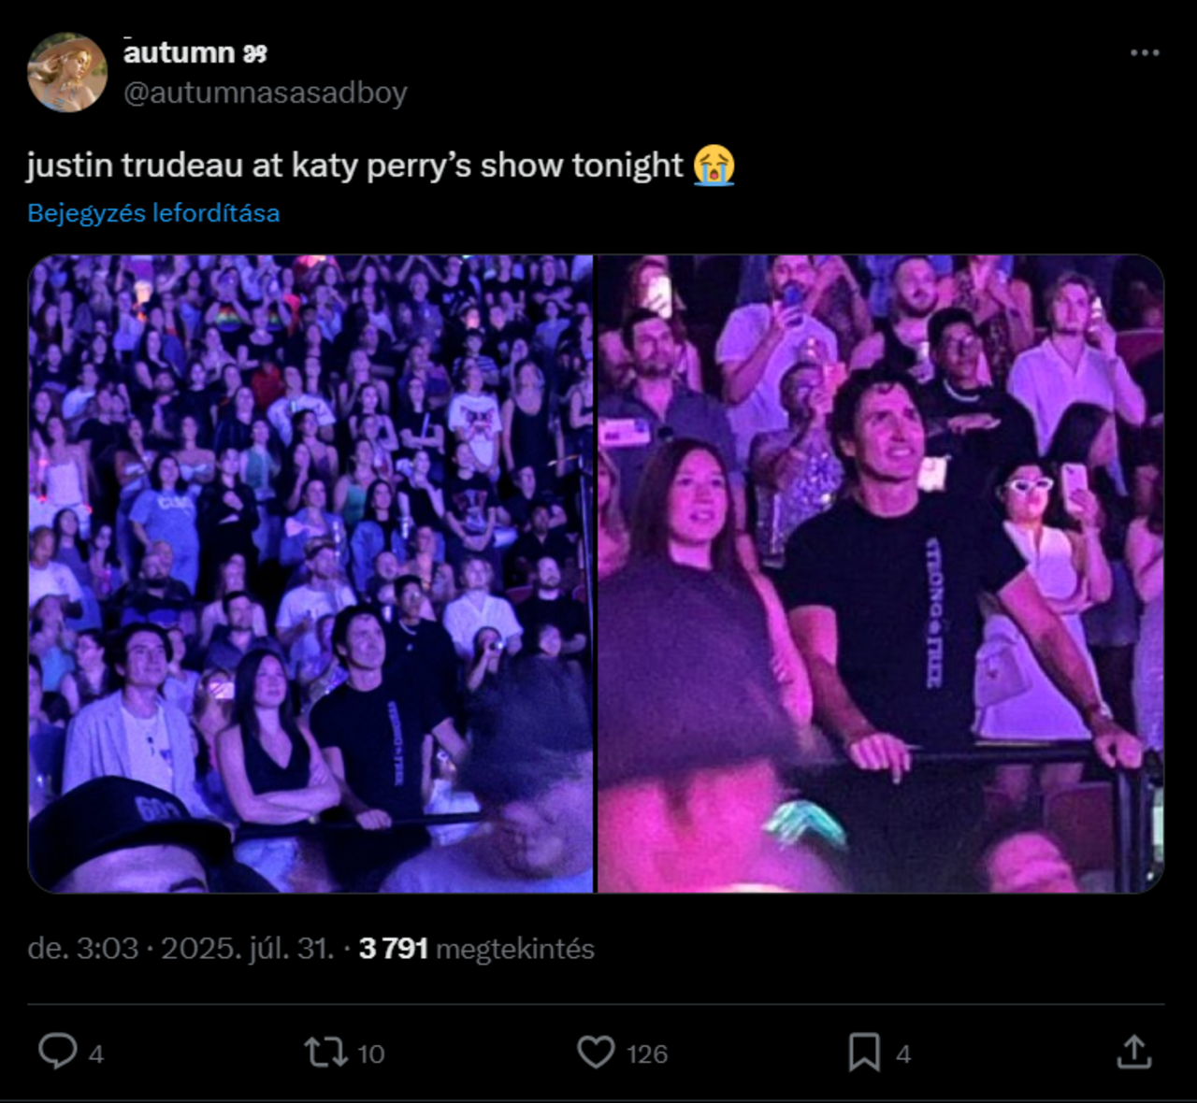The image size is (1197, 1103).
Task: Click the bookmark count beside bookmark icon
Action: tap(903, 1054)
